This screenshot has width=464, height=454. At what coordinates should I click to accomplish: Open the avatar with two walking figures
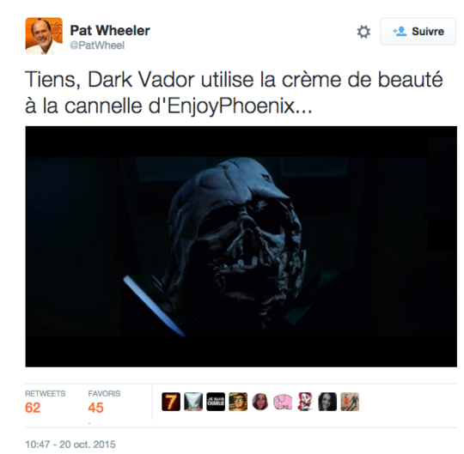(350, 402)
